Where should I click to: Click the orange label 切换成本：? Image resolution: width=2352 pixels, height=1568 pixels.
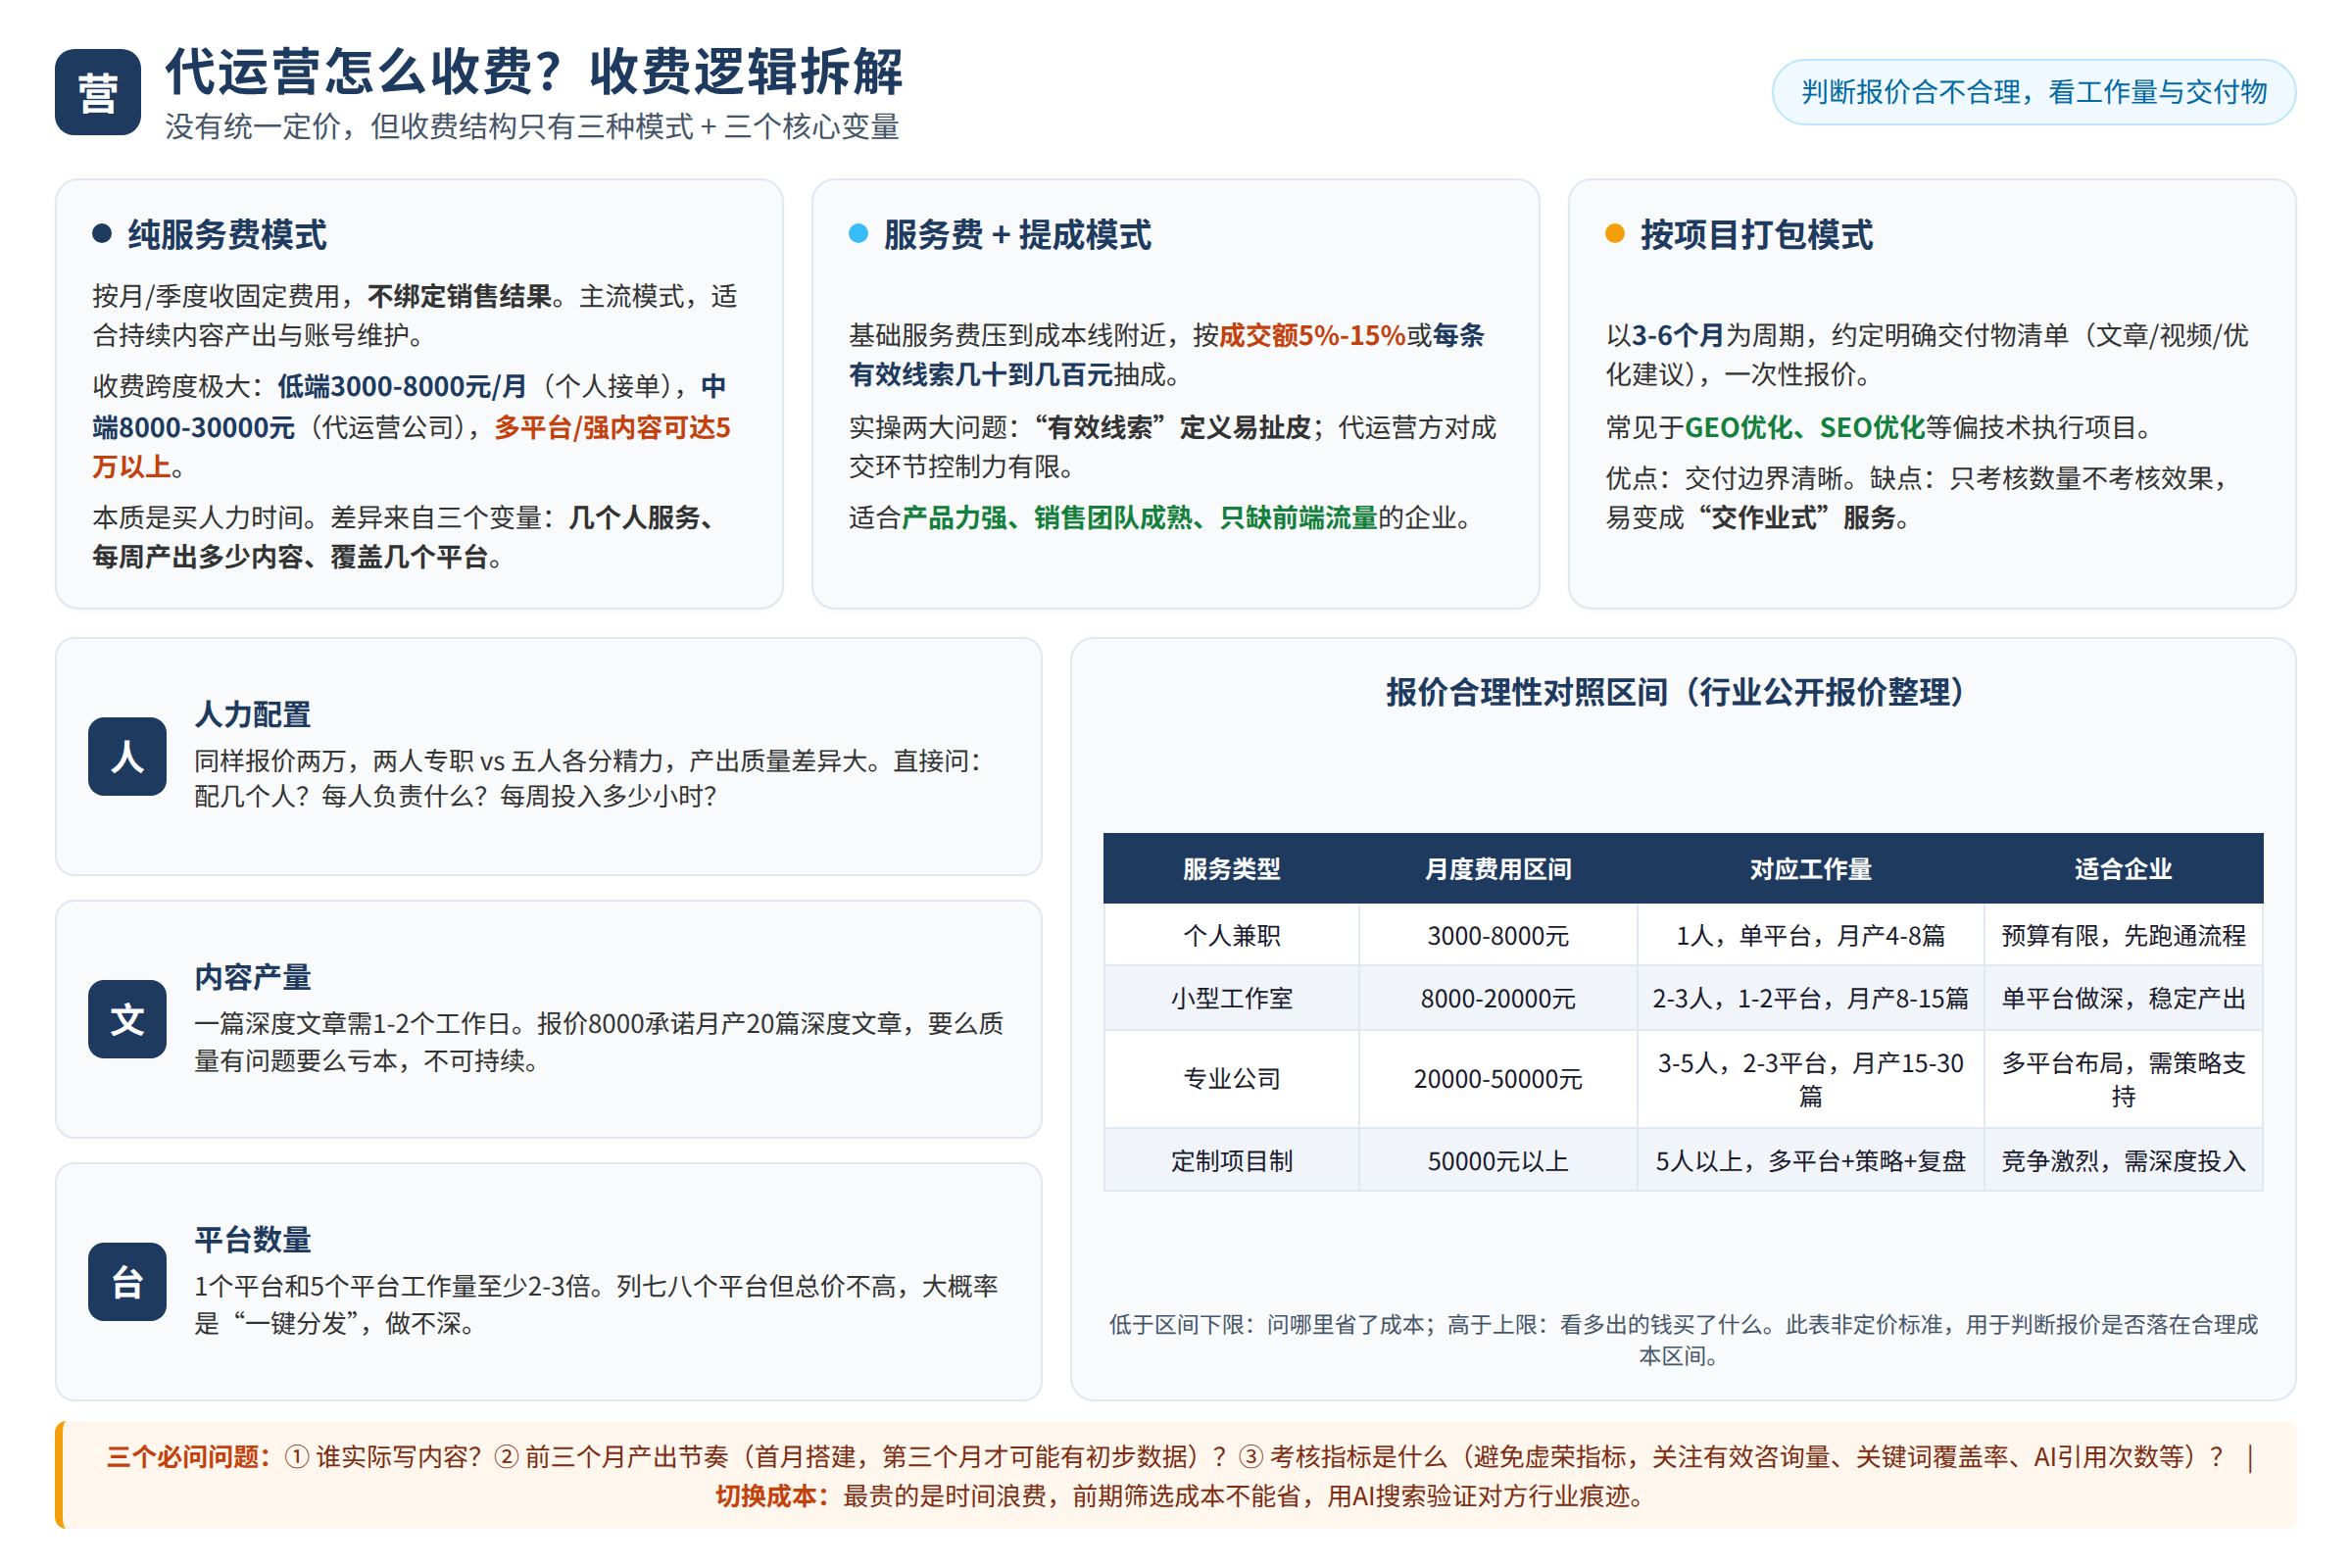(772, 1496)
